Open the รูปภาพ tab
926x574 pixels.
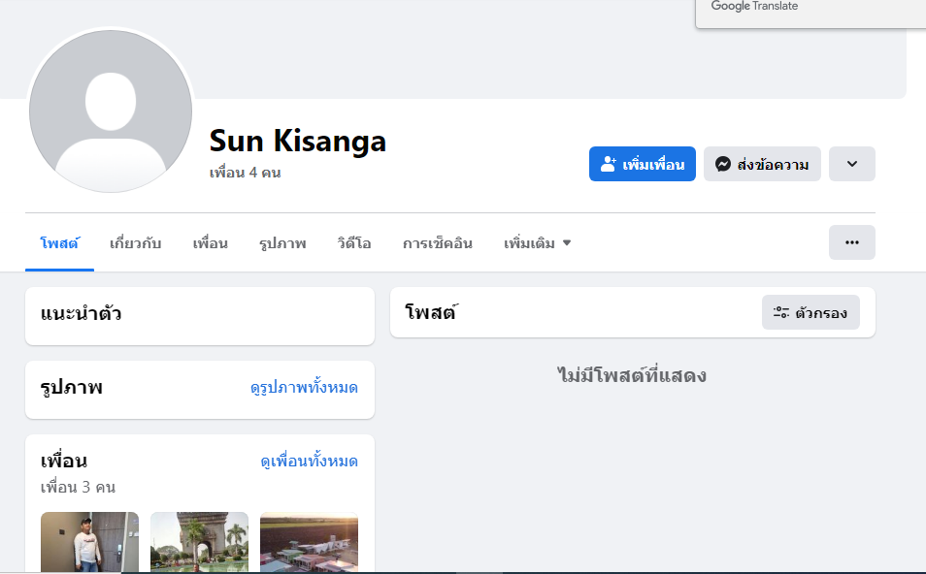point(282,243)
